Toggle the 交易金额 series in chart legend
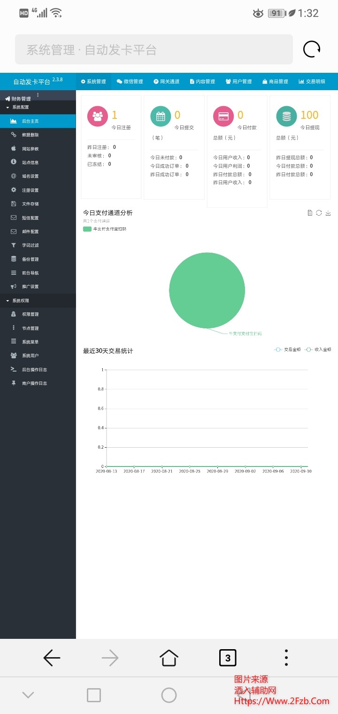Screen dimensions: 338x714 (289, 349)
